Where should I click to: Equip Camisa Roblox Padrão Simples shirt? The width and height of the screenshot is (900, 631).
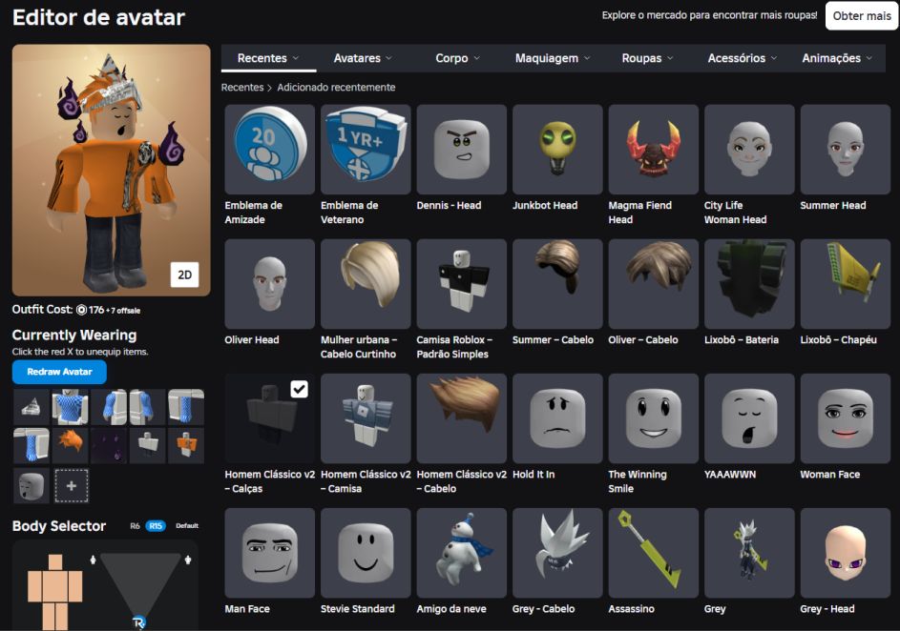pyautogui.click(x=461, y=284)
